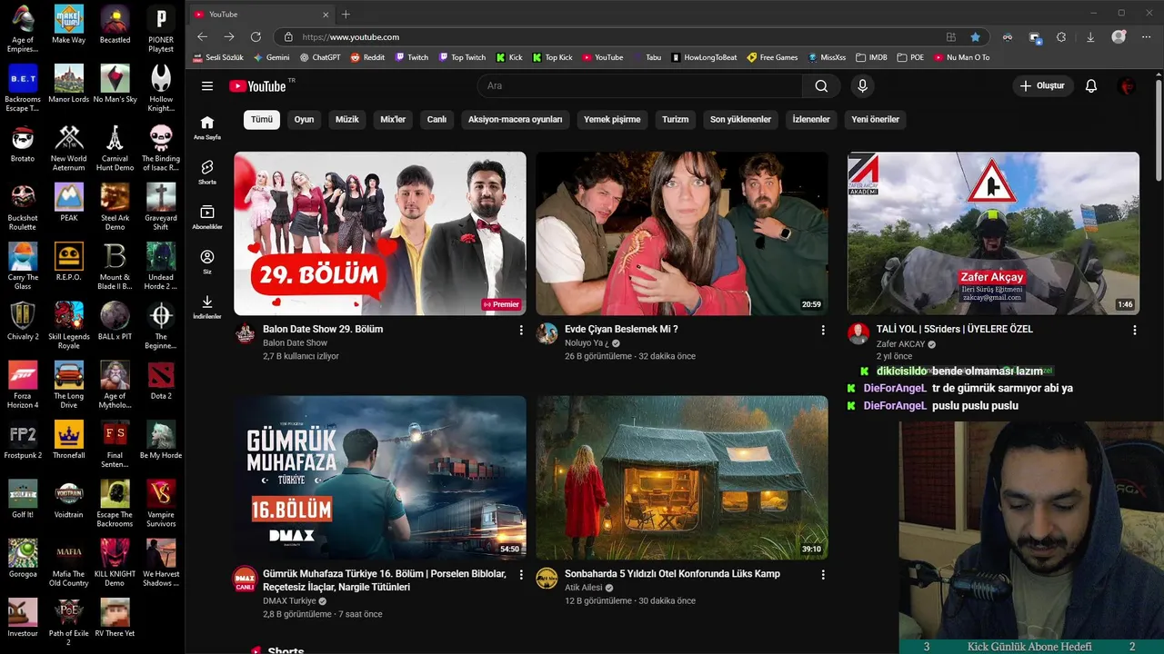
Task: Open the IMDB bookmark folder
Action: [x=872, y=57]
